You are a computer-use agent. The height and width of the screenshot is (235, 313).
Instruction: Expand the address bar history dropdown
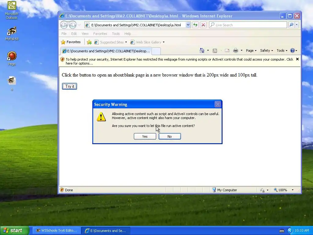[x=188, y=25]
